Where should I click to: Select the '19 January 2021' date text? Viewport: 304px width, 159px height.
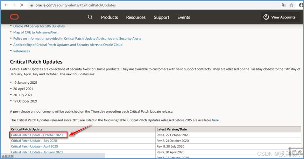[25, 83]
